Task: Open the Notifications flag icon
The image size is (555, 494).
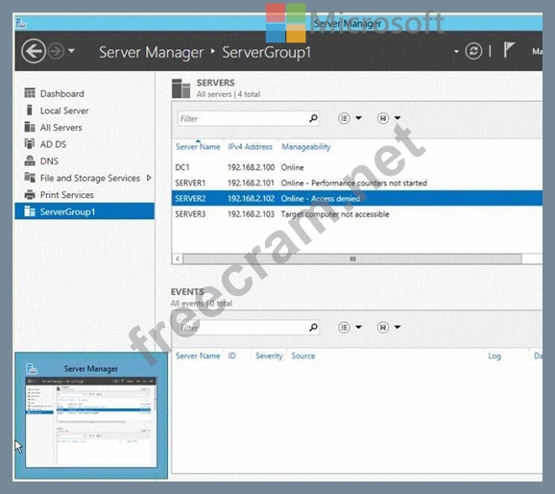Action: (509, 50)
